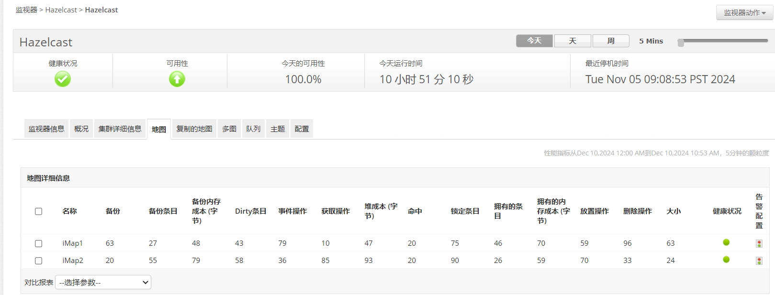
Task: Click iMap2 获取操作 value 85
Action: [x=326, y=261]
